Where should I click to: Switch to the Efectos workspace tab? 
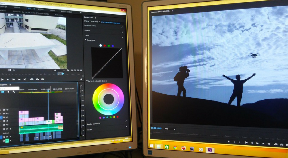40,9
